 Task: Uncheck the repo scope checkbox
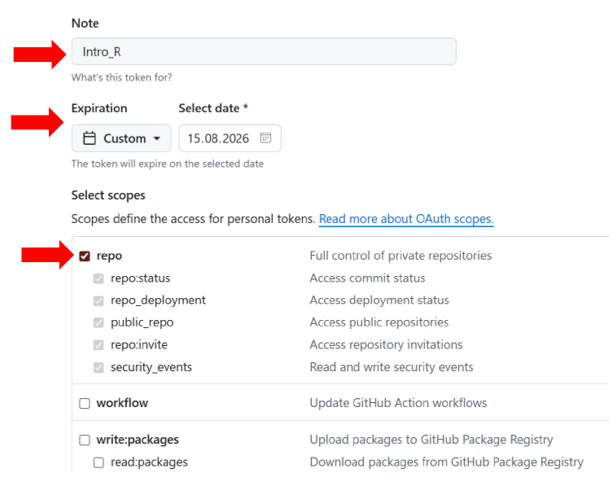coord(85,256)
